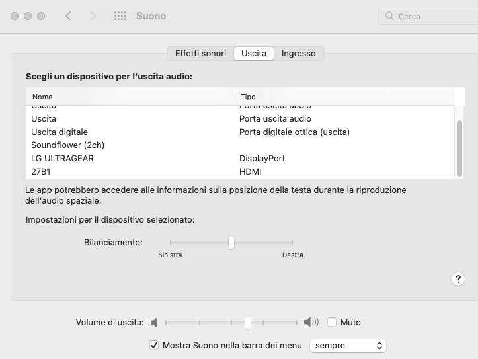Select the Uscita tab

point(254,54)
